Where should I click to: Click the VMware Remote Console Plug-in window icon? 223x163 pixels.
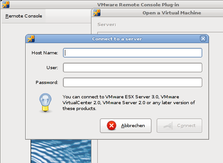(6, 4)
